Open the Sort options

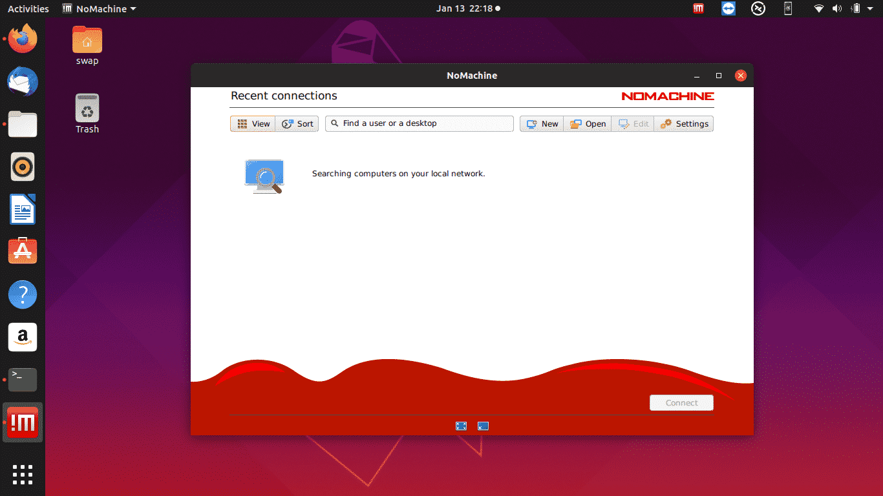pos(297,124)
